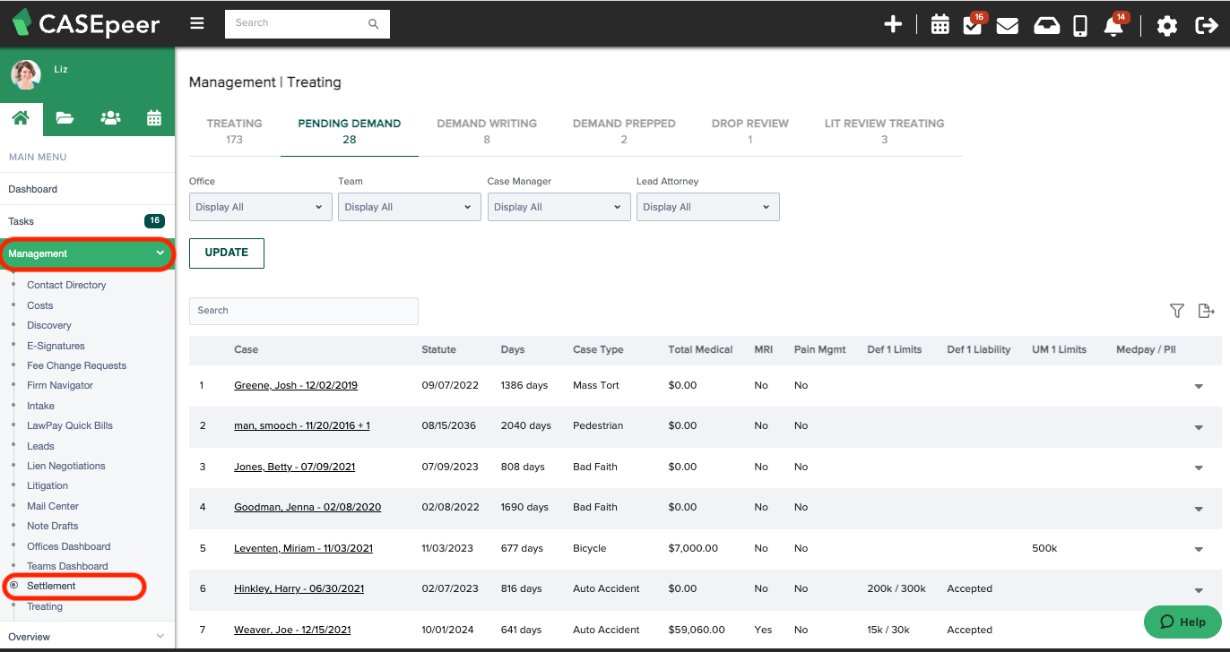Collapse the Management menu section

[x=87, y=253]
